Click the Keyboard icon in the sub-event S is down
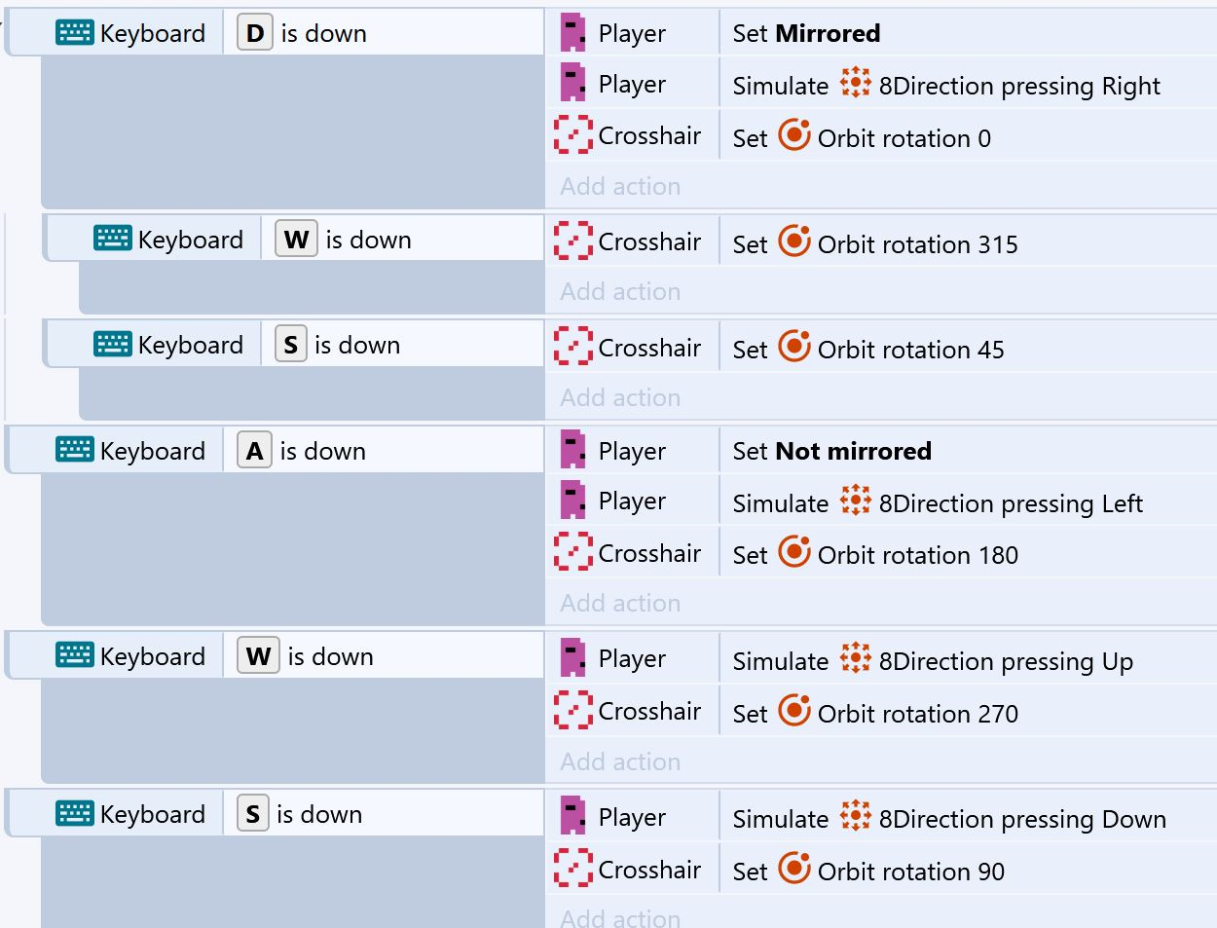 pyautogui.click(x=113, y=345)
